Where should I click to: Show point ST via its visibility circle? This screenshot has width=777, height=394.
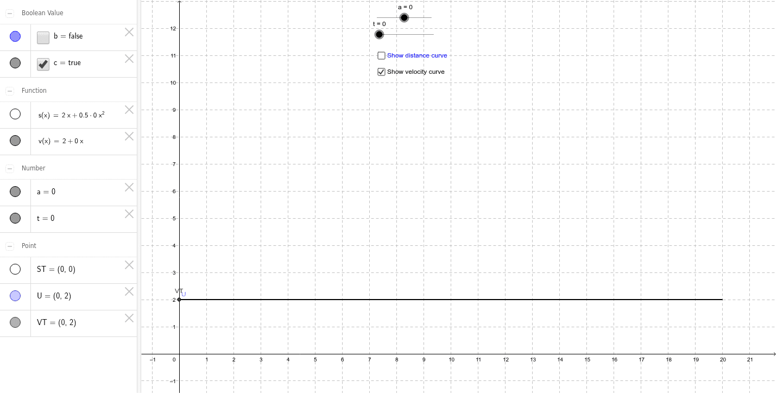[15, 269]
